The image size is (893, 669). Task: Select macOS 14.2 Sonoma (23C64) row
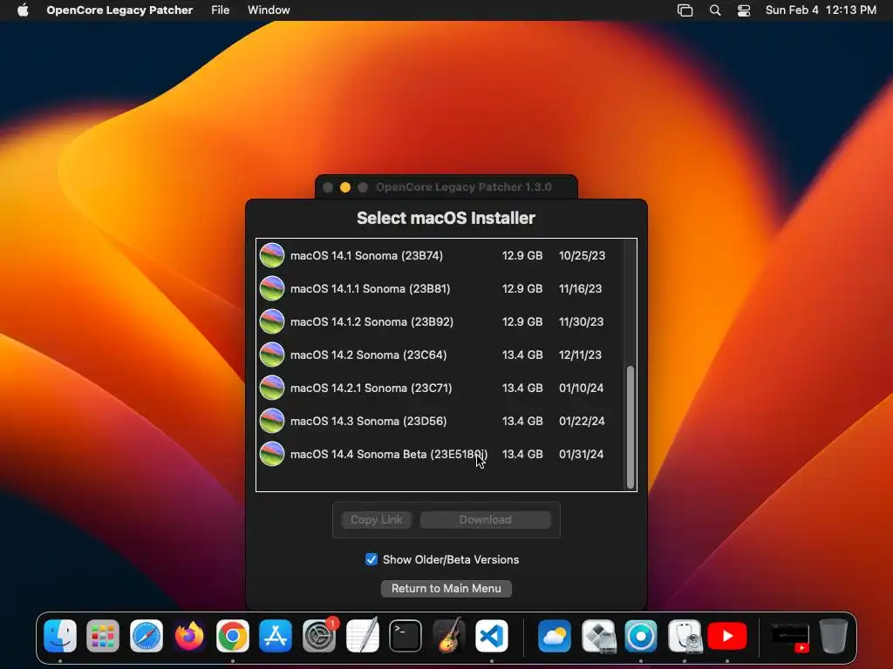[440, 355]
